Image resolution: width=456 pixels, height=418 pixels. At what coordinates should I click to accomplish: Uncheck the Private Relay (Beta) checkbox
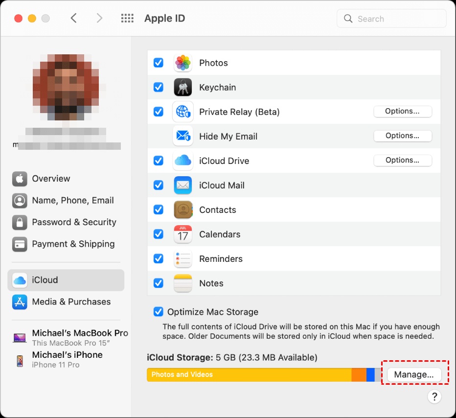(x=159, y=112)
